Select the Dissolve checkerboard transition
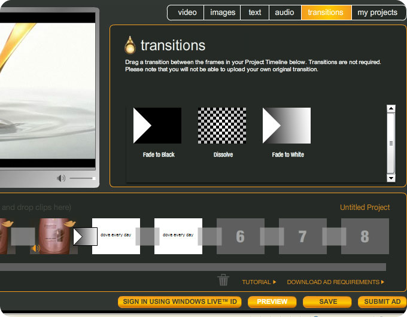The width and height of the screenshot is (407, 317). [222, 126]
